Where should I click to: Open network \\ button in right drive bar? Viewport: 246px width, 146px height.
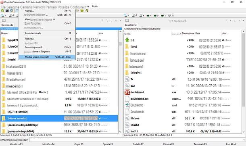pos(171,15)
